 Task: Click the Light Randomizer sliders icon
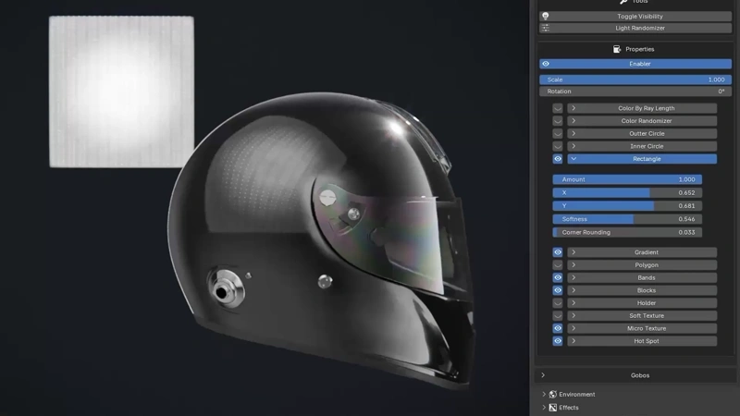tap(546, 29)
